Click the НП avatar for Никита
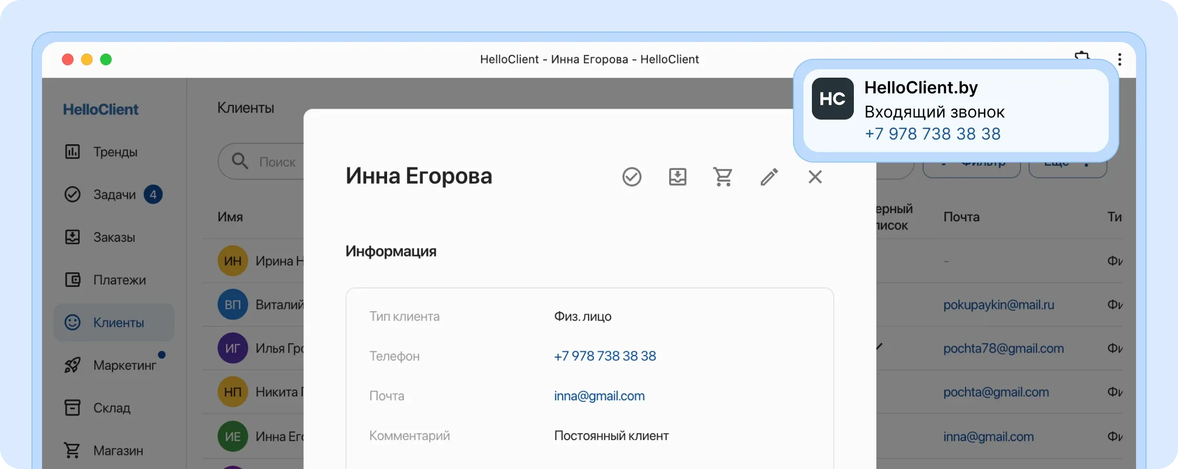This screenshot has height=469, width=1178. coord(233,392)
